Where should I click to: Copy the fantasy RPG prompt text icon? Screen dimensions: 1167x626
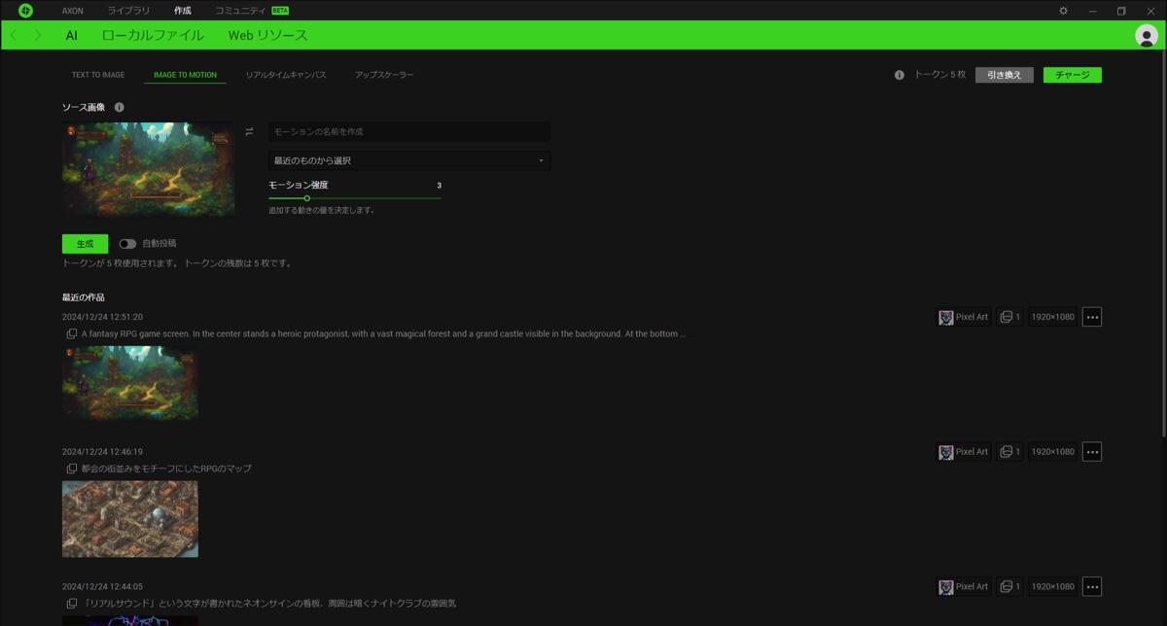(71, 334)
